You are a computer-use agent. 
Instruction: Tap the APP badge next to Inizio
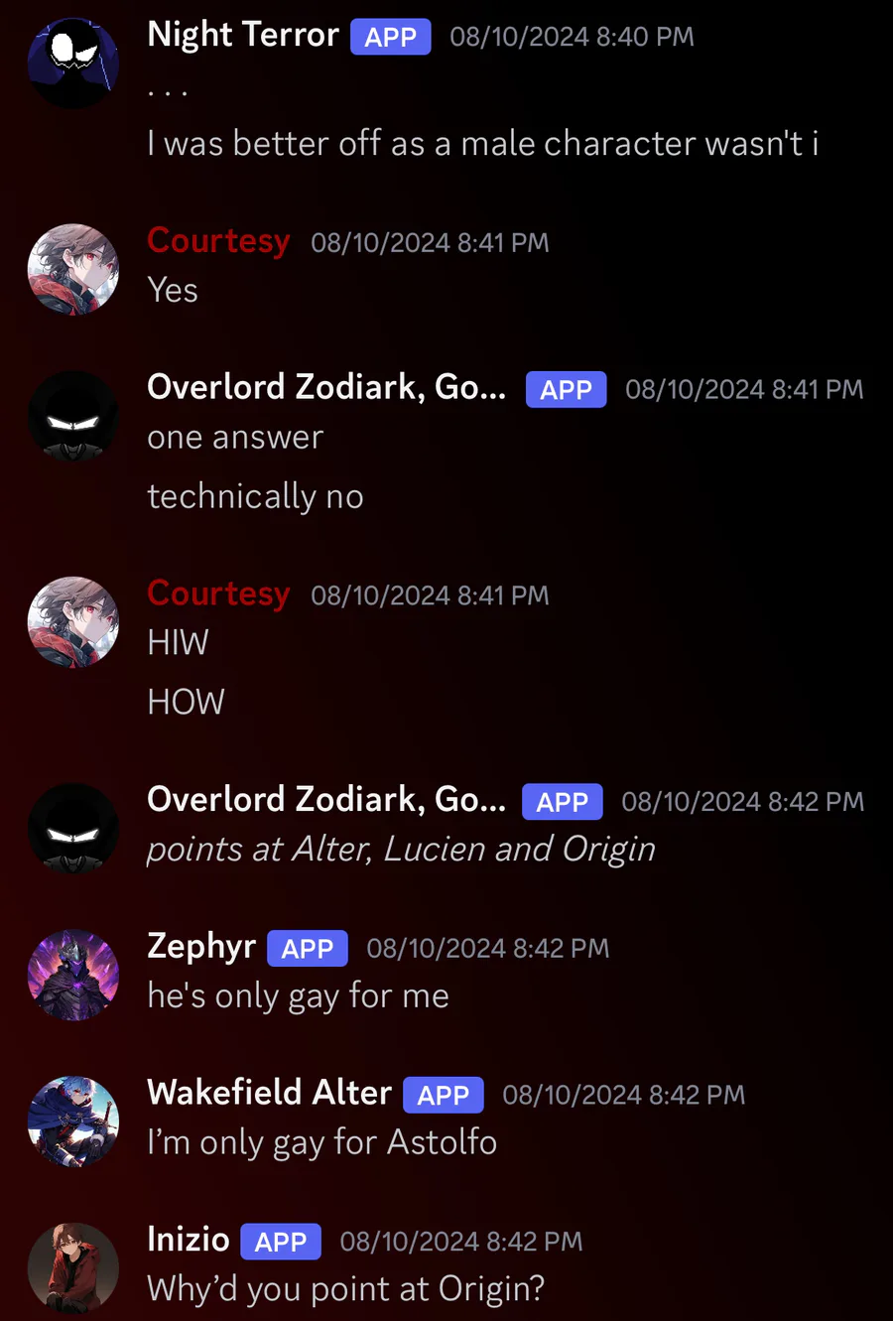281,1242
